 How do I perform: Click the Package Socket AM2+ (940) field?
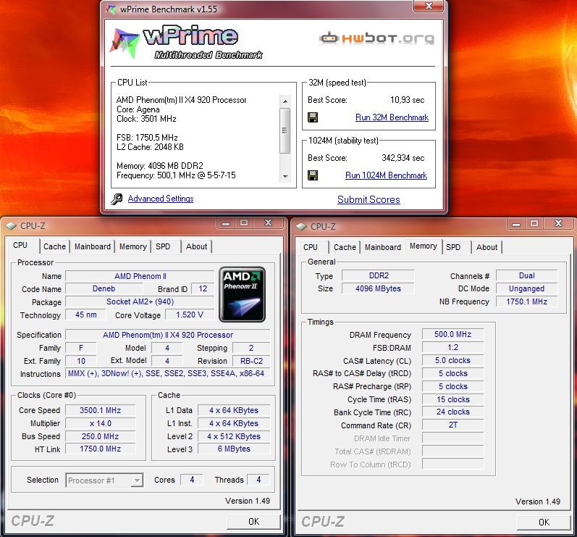140,301
